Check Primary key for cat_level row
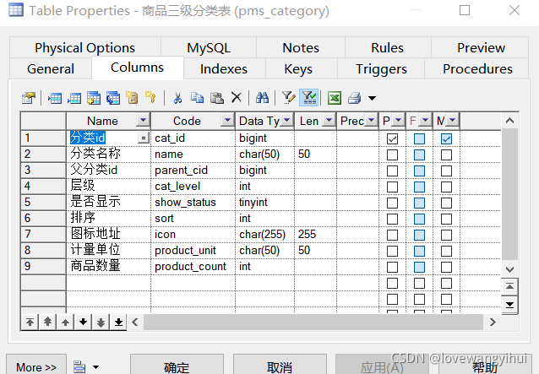539x374 pixels. [392, 187]
